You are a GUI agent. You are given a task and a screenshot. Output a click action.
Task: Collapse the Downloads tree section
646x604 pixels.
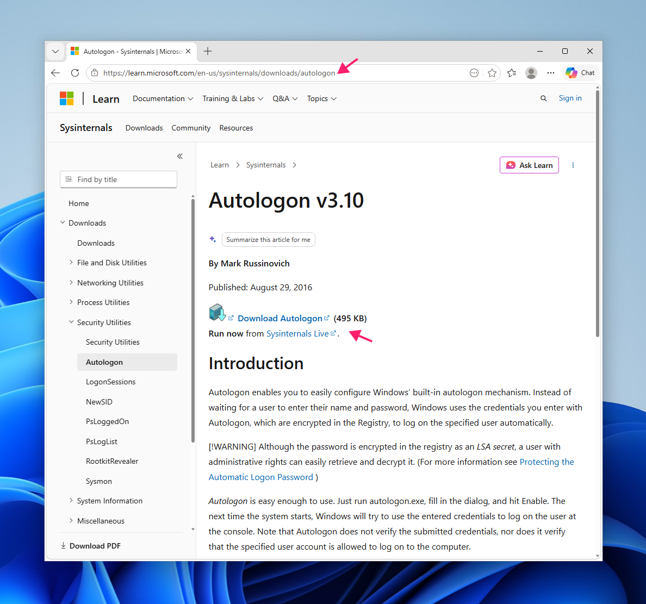[x=63, y=222]
